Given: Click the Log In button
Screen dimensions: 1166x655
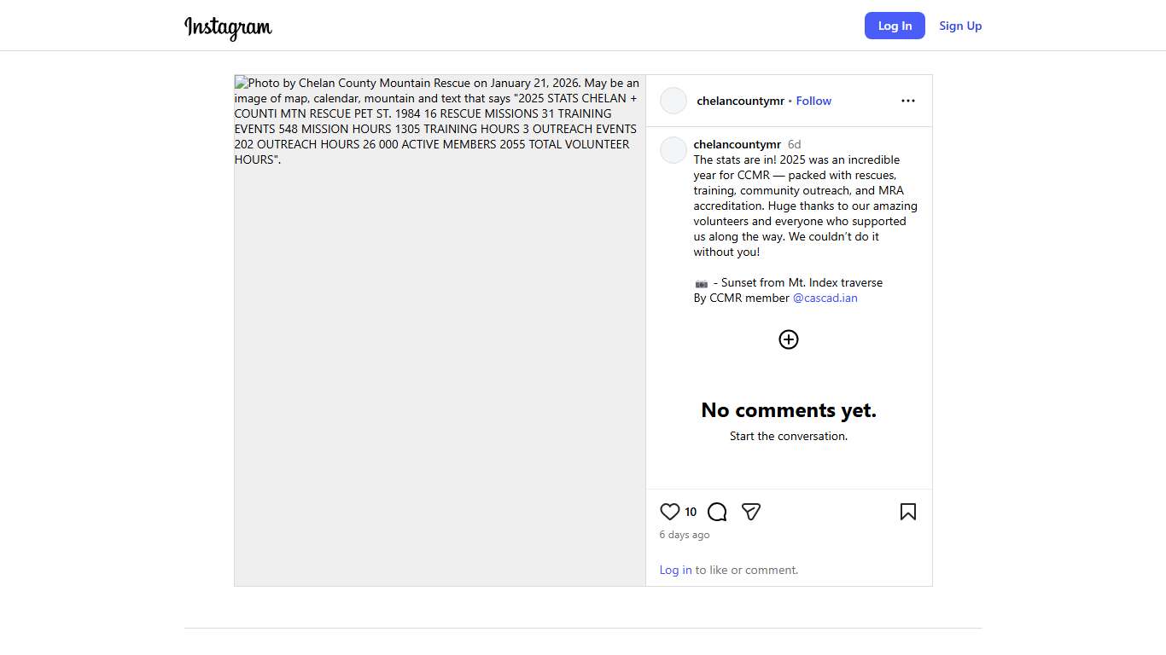Looking at the screenshot, I should coord(894,26).
